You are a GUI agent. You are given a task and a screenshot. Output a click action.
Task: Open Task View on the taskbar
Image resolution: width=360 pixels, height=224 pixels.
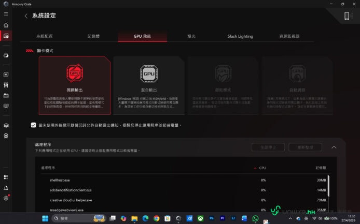click(113, 218)
